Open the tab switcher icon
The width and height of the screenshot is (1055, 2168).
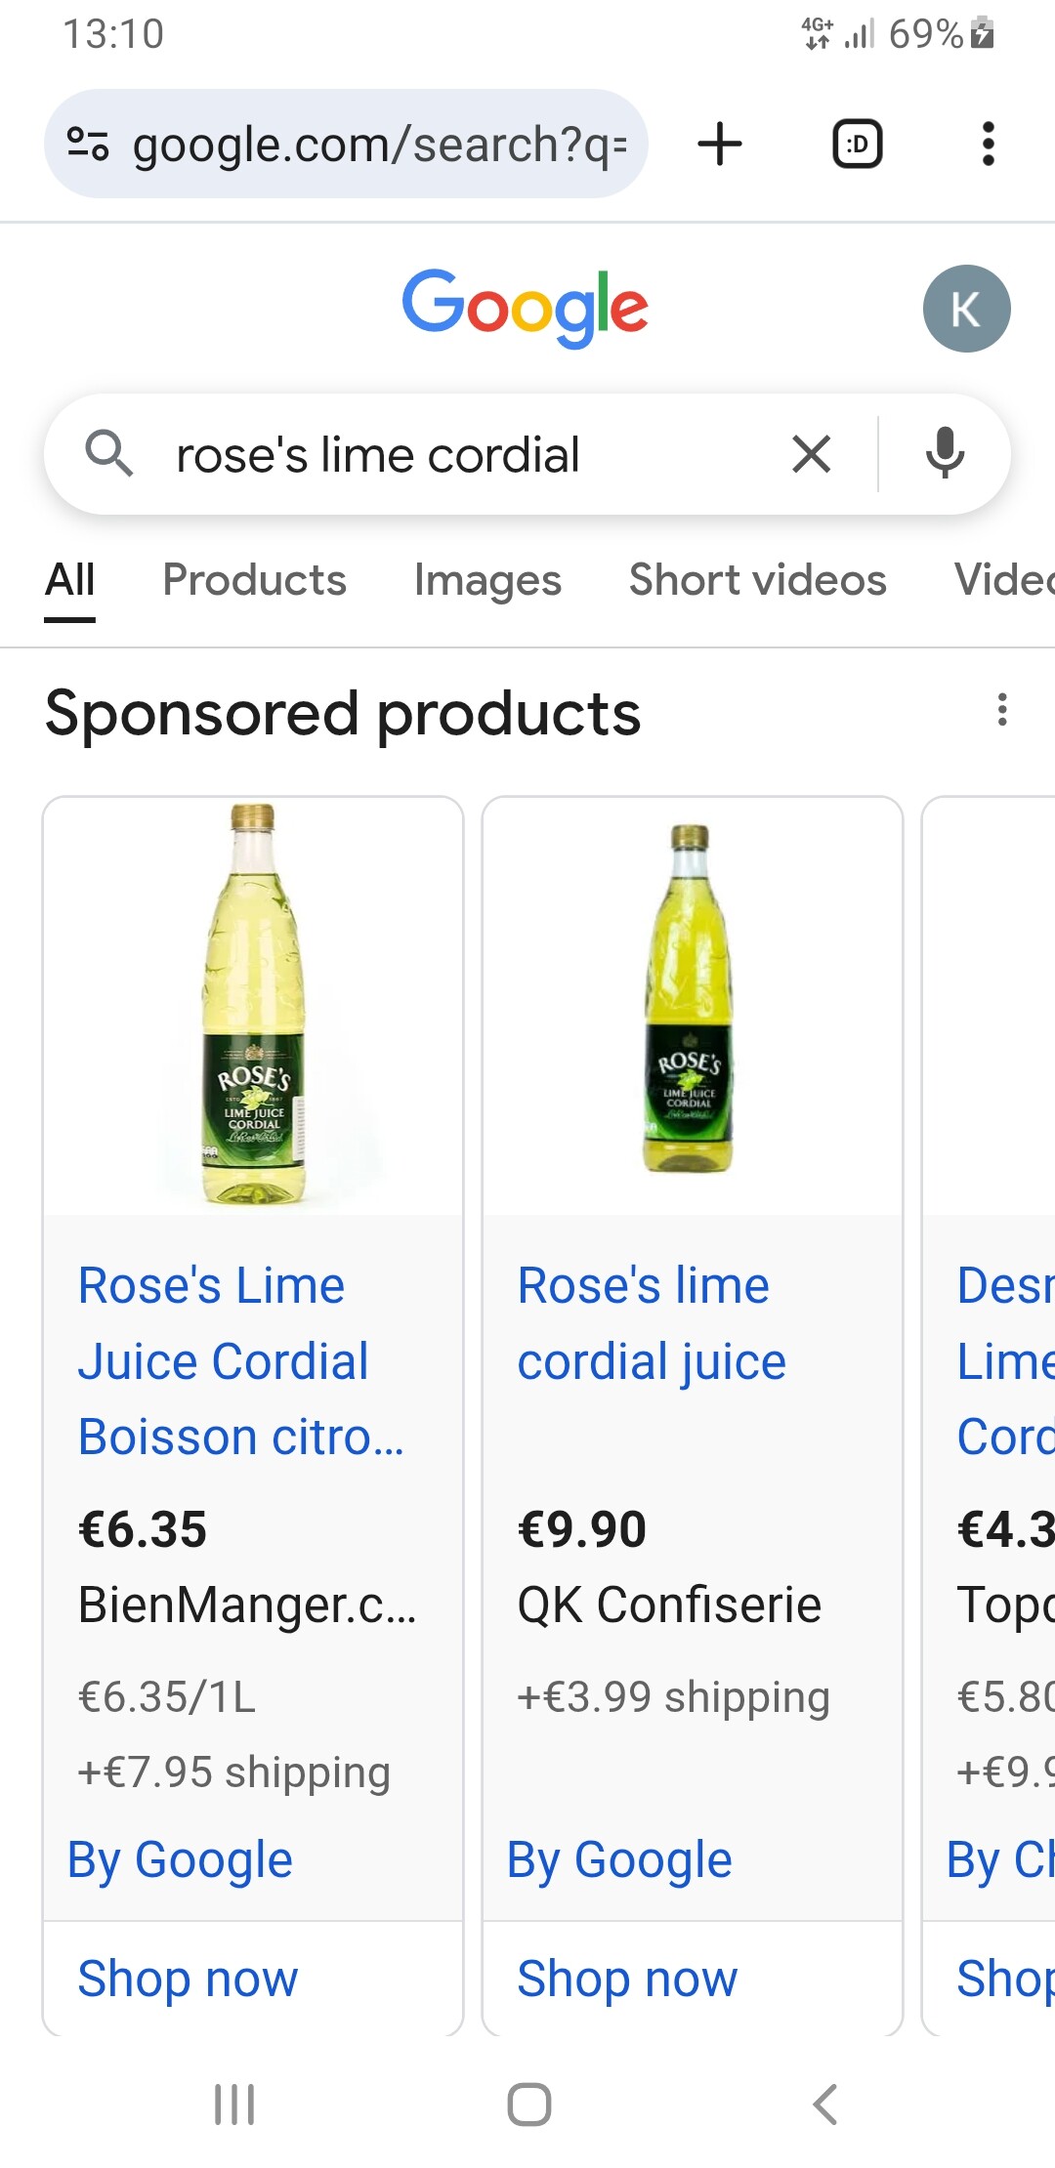point(857,145)
